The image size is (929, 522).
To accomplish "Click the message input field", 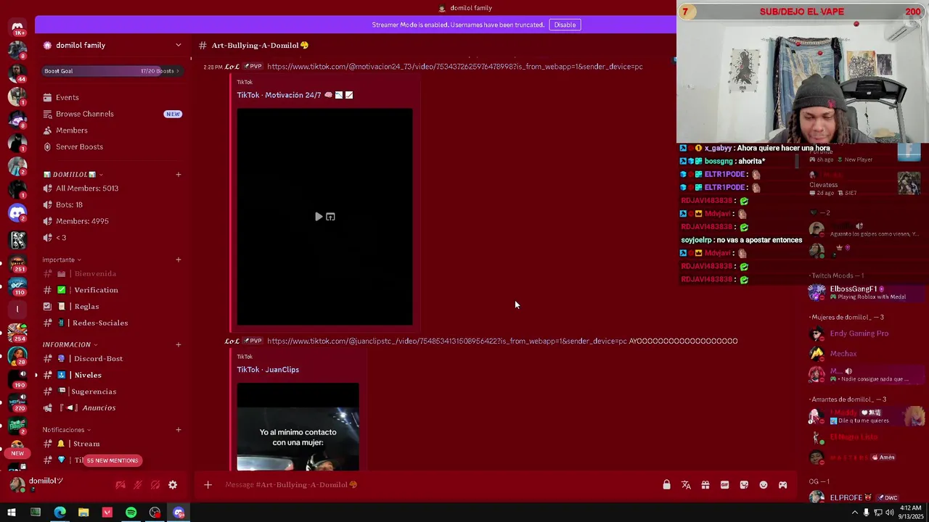I will tap(435, 485).
